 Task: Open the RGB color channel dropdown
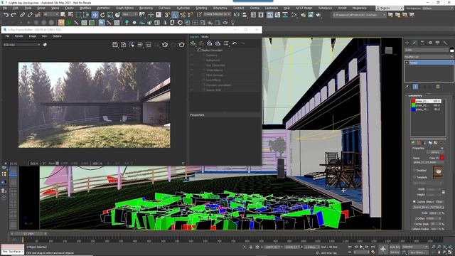pyautogui.click(x=22, y=45)
